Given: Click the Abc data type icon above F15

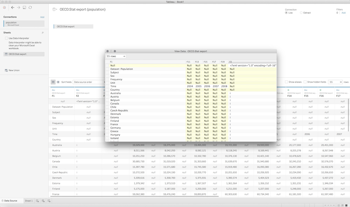Looking at the screenshot, I should click(x=306, y=90).
